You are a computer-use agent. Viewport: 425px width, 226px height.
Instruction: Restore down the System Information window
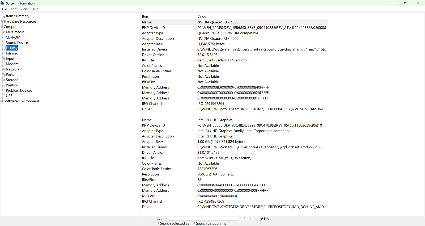[x=405, y=3]
